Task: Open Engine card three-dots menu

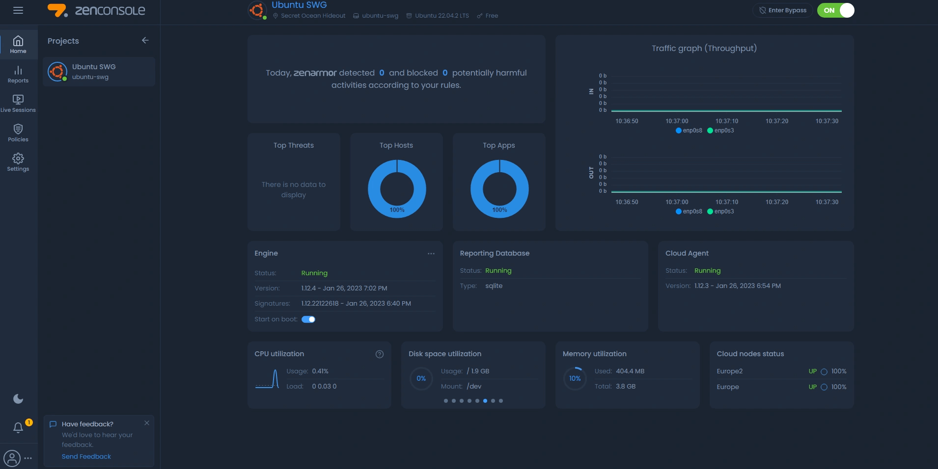Action: (x=431, y=254)
